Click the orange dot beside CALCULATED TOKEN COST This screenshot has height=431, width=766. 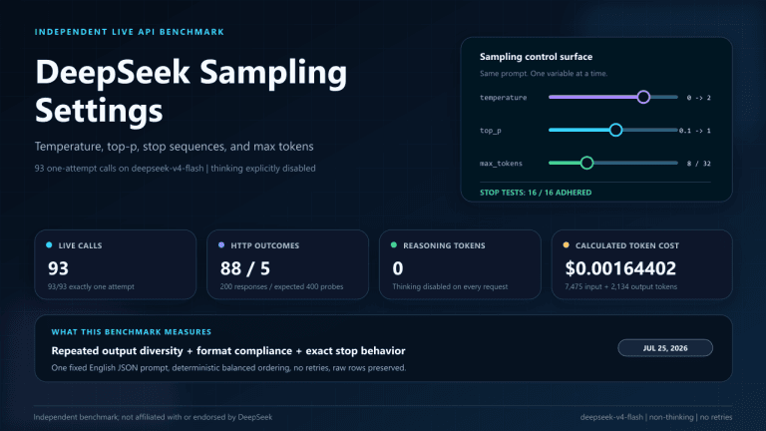566,245
